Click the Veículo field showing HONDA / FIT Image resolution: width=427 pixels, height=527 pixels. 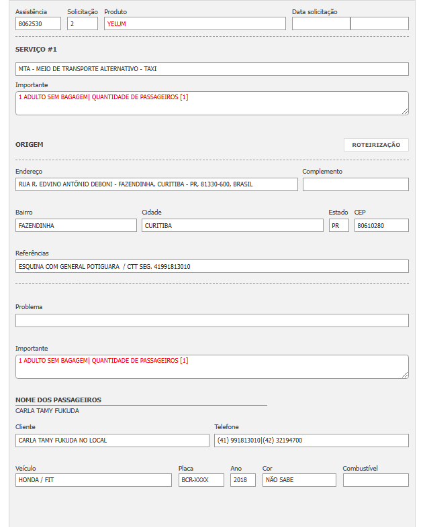point(93,480)
